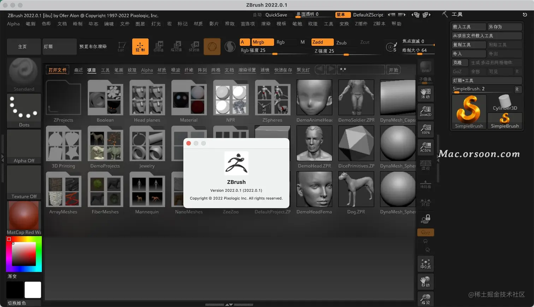Select the Cylinder3D tool icon

505,103
